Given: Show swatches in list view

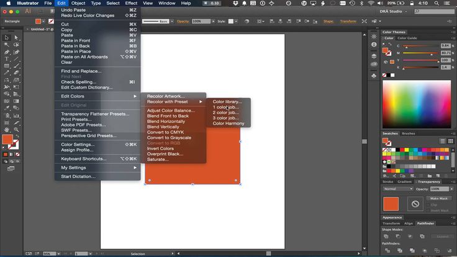Looking at the screenshot, I should point(443,141).
